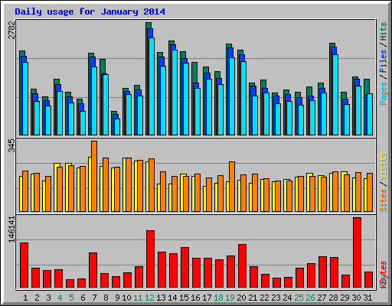Click the green day label 4

(x=60, y=298)
